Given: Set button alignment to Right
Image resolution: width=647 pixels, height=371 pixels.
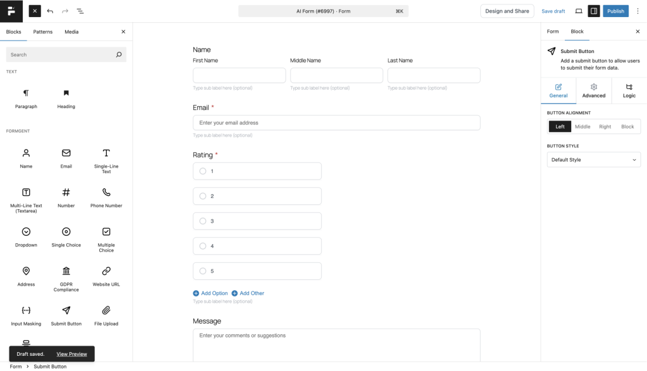Looking at the screenshot, I should 605,126.
